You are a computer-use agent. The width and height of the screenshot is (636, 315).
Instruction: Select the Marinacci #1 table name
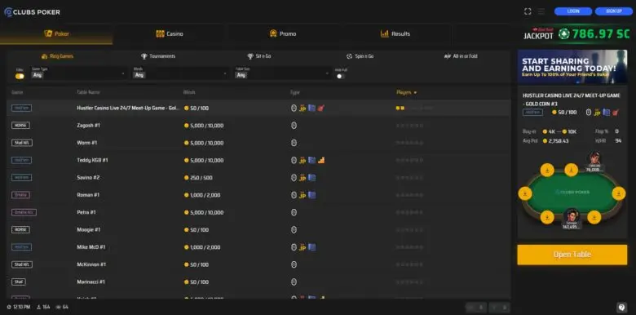tap(91, 282)
